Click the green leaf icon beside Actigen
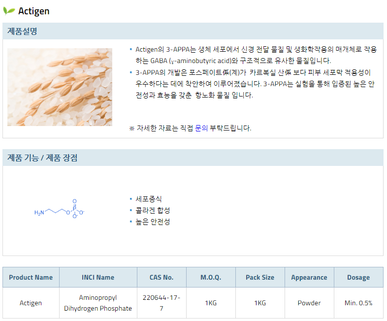The width and height of the screenshot is (387, 321). [9, 11]
